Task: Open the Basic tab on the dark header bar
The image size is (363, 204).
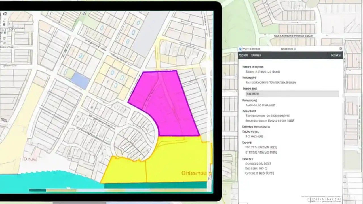Action: (x=256, y=55)
